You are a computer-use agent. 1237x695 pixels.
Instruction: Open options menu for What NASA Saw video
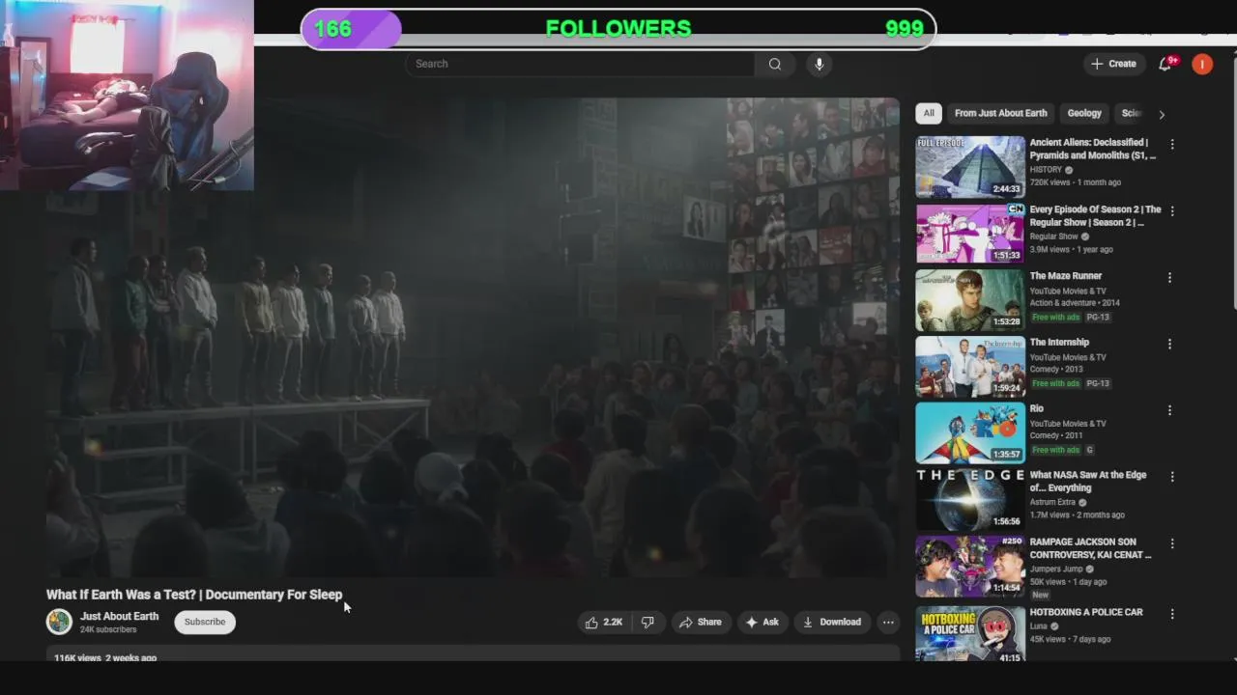(x=1172, y=477)
